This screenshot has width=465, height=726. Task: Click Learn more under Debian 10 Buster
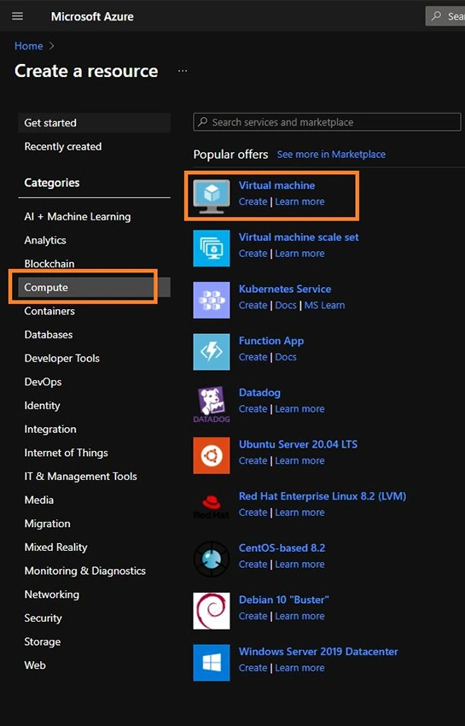[x=299, y=617]
